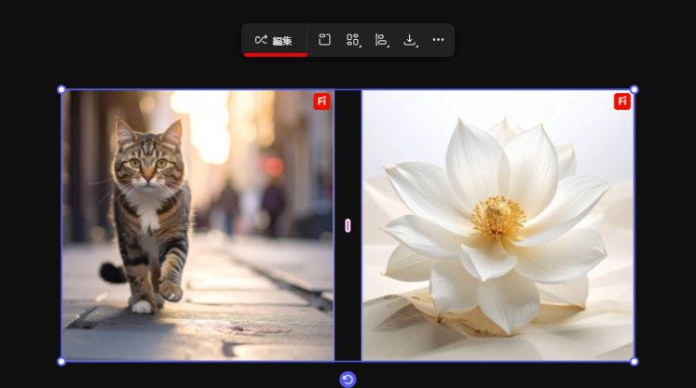
Task: Click the Firefly badge on flower image
Action: point(622,101)
